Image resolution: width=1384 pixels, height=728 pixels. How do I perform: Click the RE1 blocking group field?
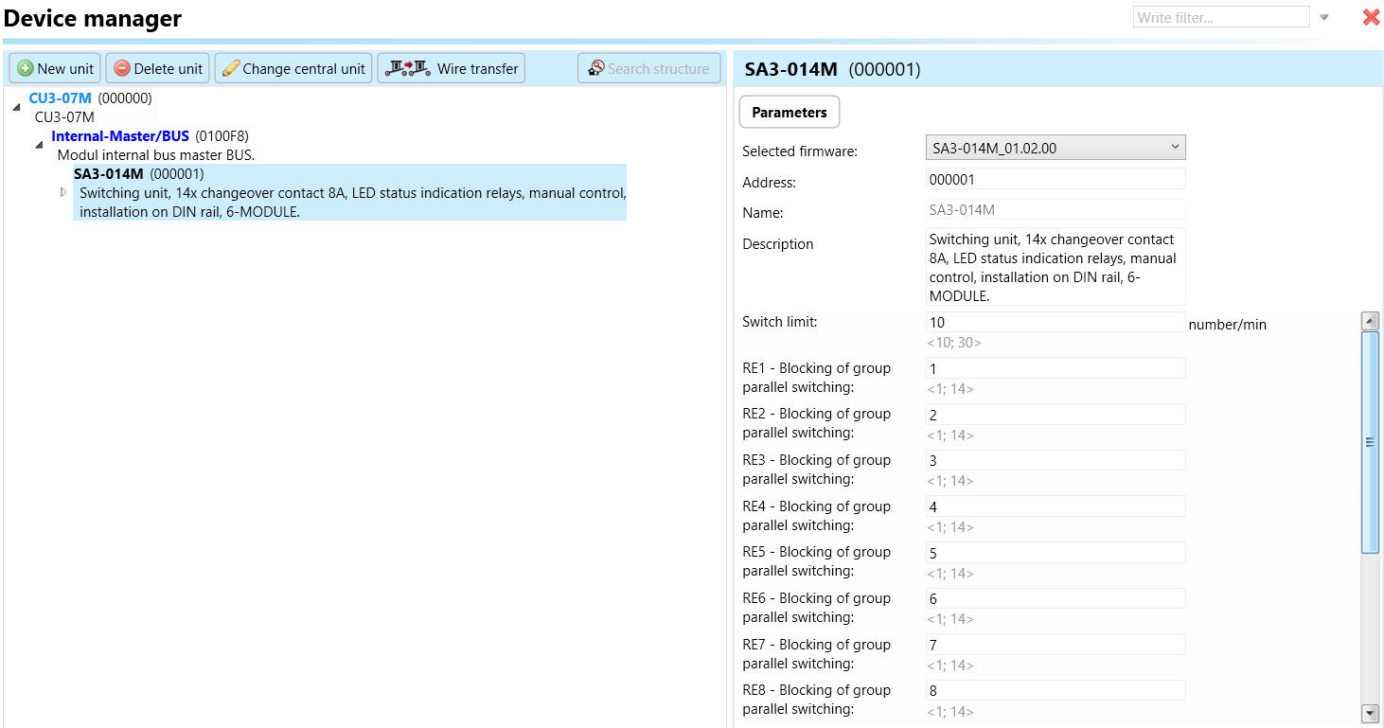pos(1055,368)
